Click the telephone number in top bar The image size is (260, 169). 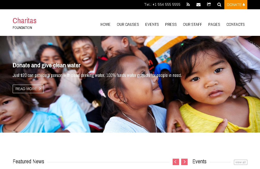click(162, 4)
